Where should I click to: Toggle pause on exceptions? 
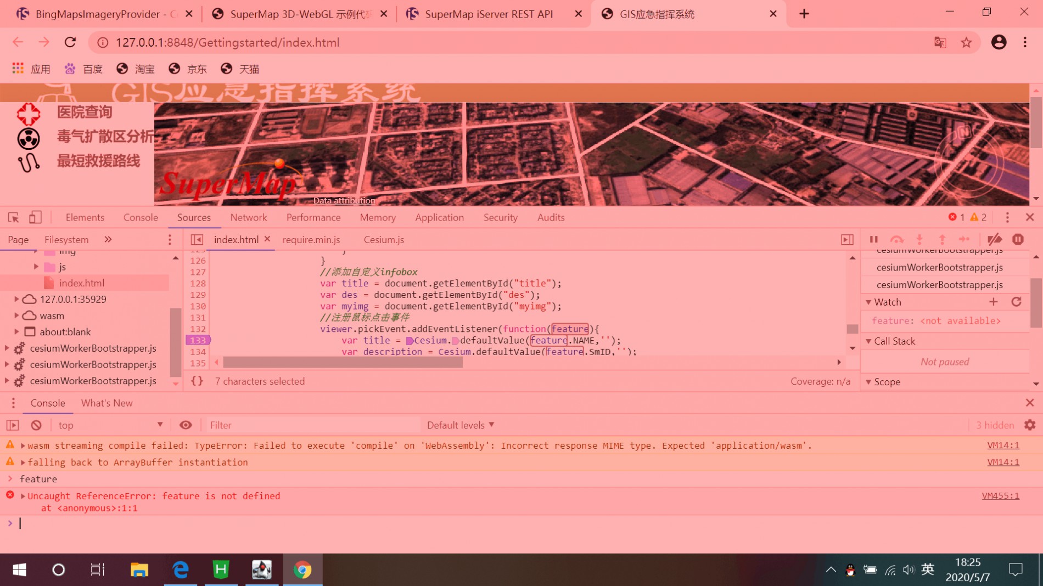[1018, 240]
